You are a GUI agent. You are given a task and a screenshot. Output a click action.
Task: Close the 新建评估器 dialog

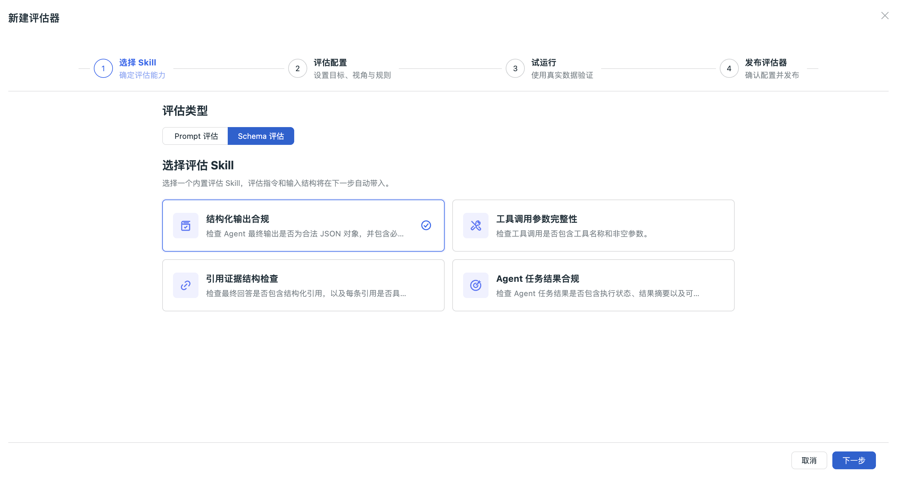pyautogui.click(x=885, y=16)
